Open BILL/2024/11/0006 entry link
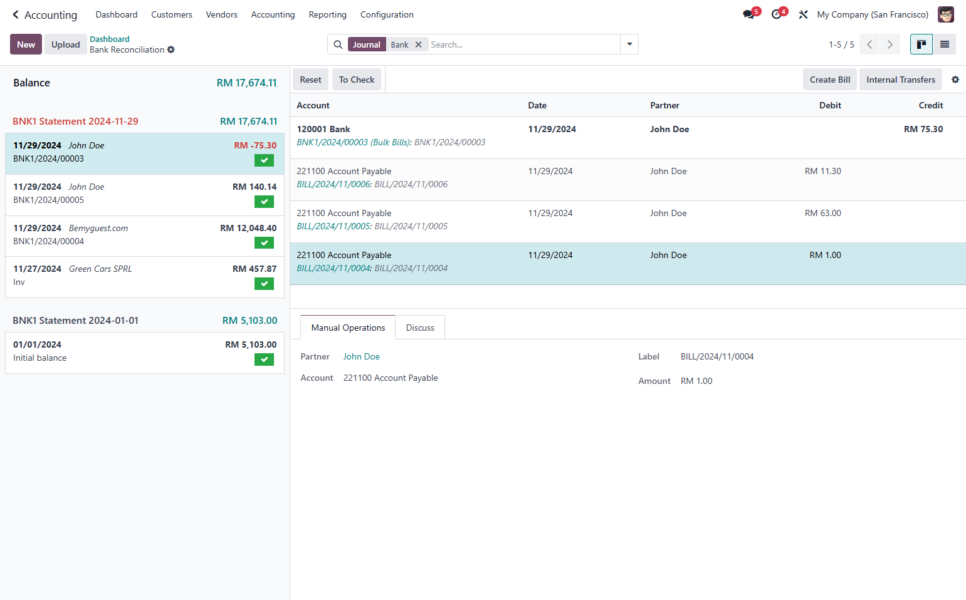The width and height of the screenshot is (966, 600). [334, 184]
